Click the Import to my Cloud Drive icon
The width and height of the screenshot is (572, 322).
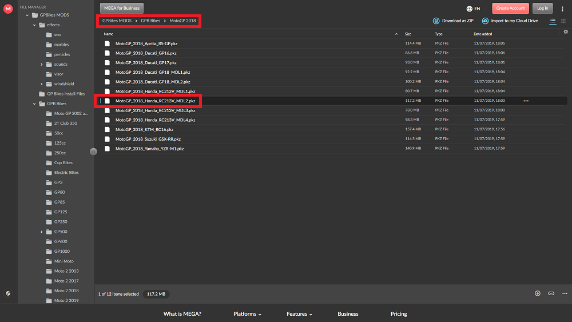(485, 21)
